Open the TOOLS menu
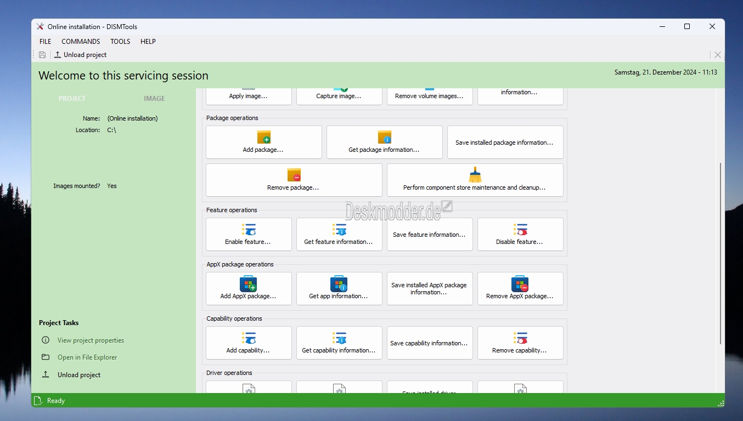 click(120, 41)
